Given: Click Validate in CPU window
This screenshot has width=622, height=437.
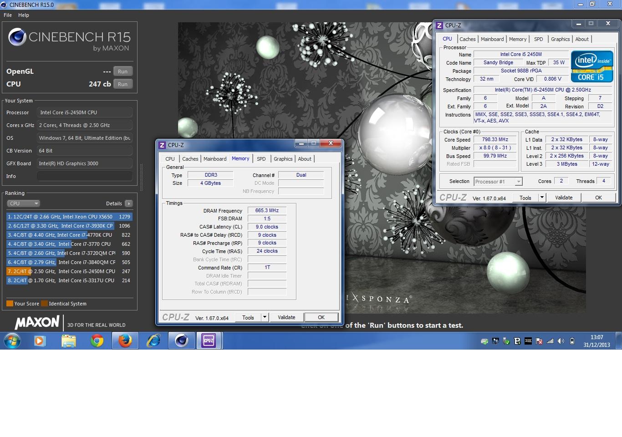Looking at the screenshot, I should tap(564, 198).
